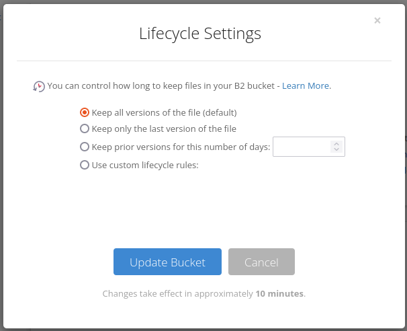This screenshot has height=331, width=407.
Task: Click the bold "10 minutes" text
Action: (279, 293)
